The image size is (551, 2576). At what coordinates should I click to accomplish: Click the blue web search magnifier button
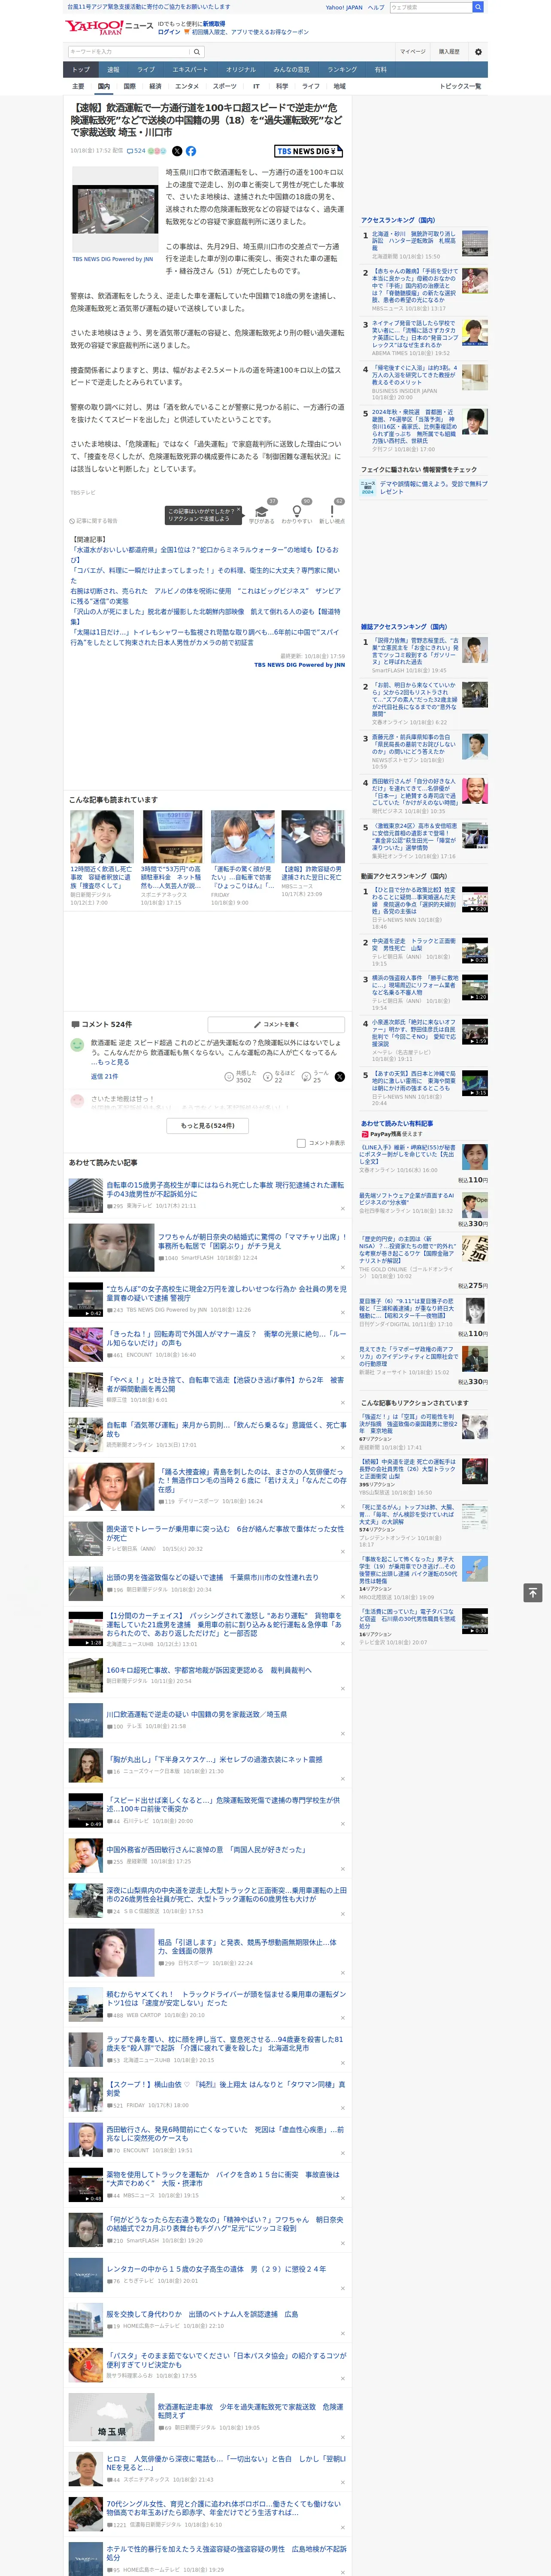point(478,7)
